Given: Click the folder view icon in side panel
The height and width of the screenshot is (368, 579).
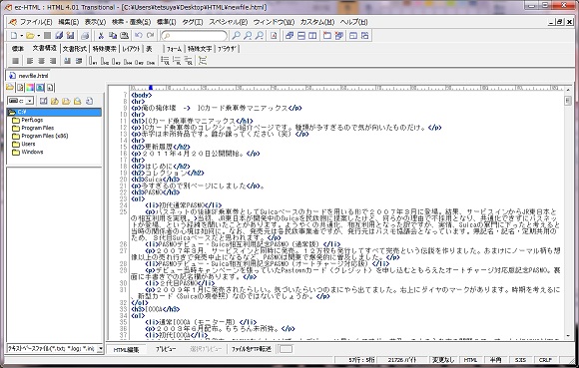Looking at the screenshot, I should click(10, 88).
